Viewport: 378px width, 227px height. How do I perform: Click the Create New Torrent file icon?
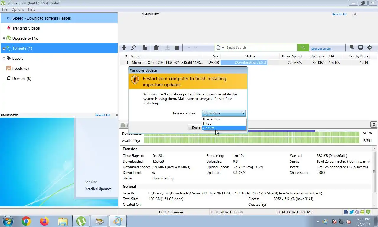tap(145, 48)
